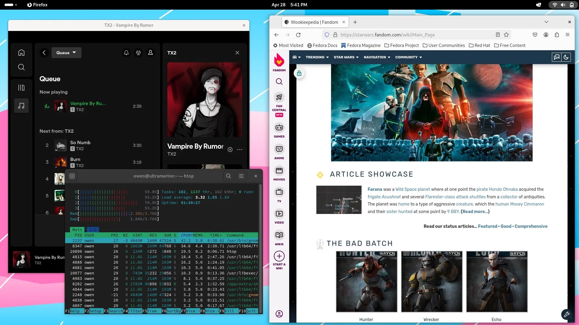Screen dimensions: 579x325
Task: Toggle dark theme moon icon on wiki
Action: point(566,57)
